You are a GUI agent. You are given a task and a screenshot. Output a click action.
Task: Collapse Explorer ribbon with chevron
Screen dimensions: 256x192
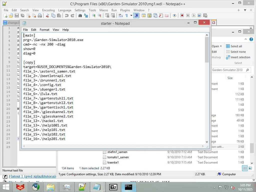pos(246,39)
